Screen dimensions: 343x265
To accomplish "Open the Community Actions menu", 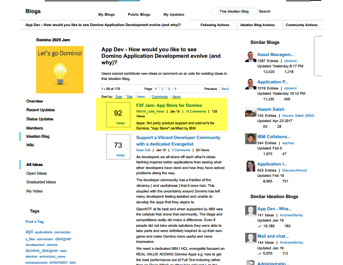I will [x=301, y=25].
